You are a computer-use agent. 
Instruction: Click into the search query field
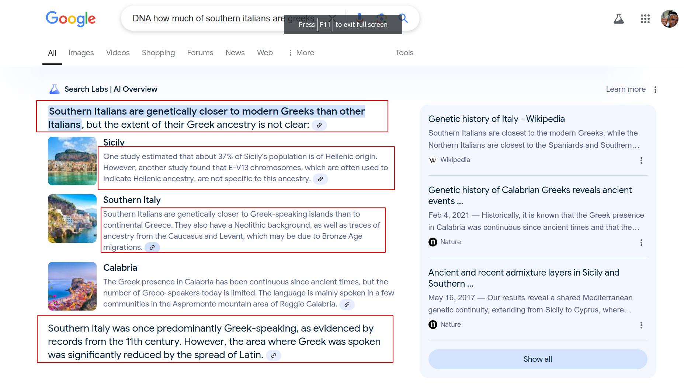tap(206, 18)
